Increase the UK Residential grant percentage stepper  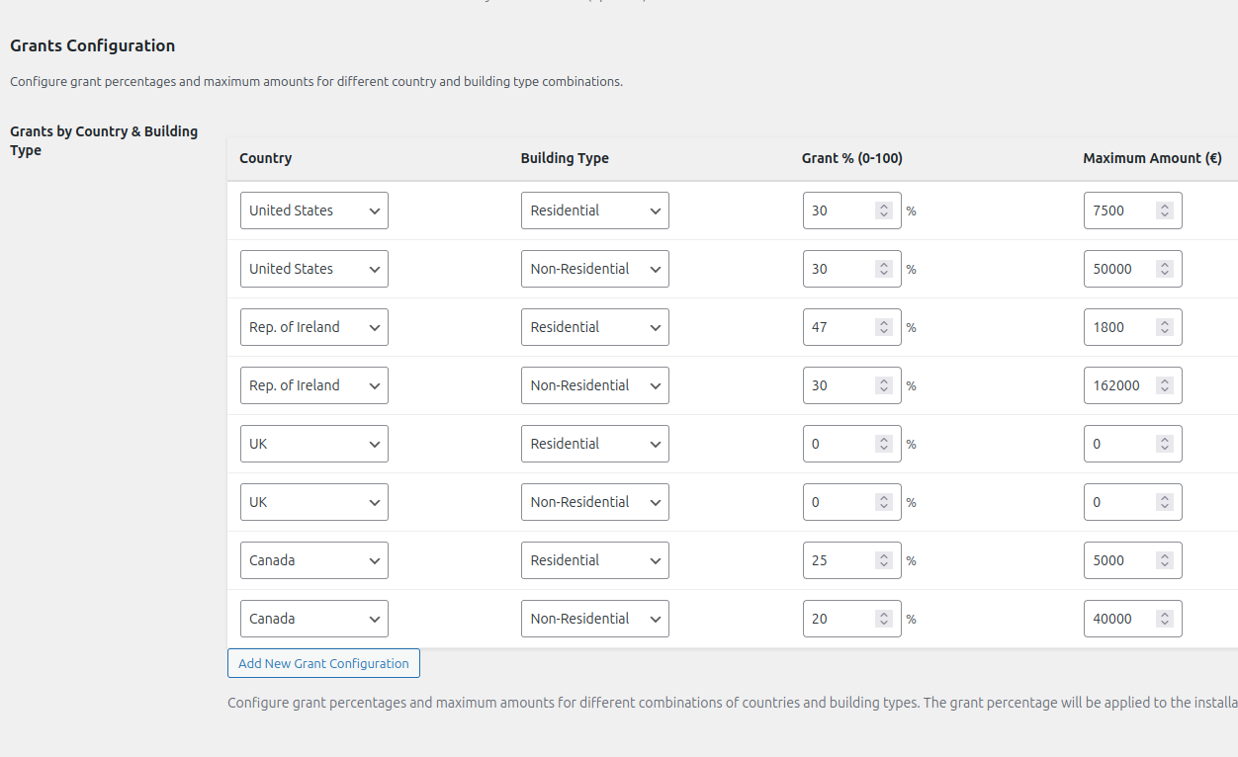point(885,437)
